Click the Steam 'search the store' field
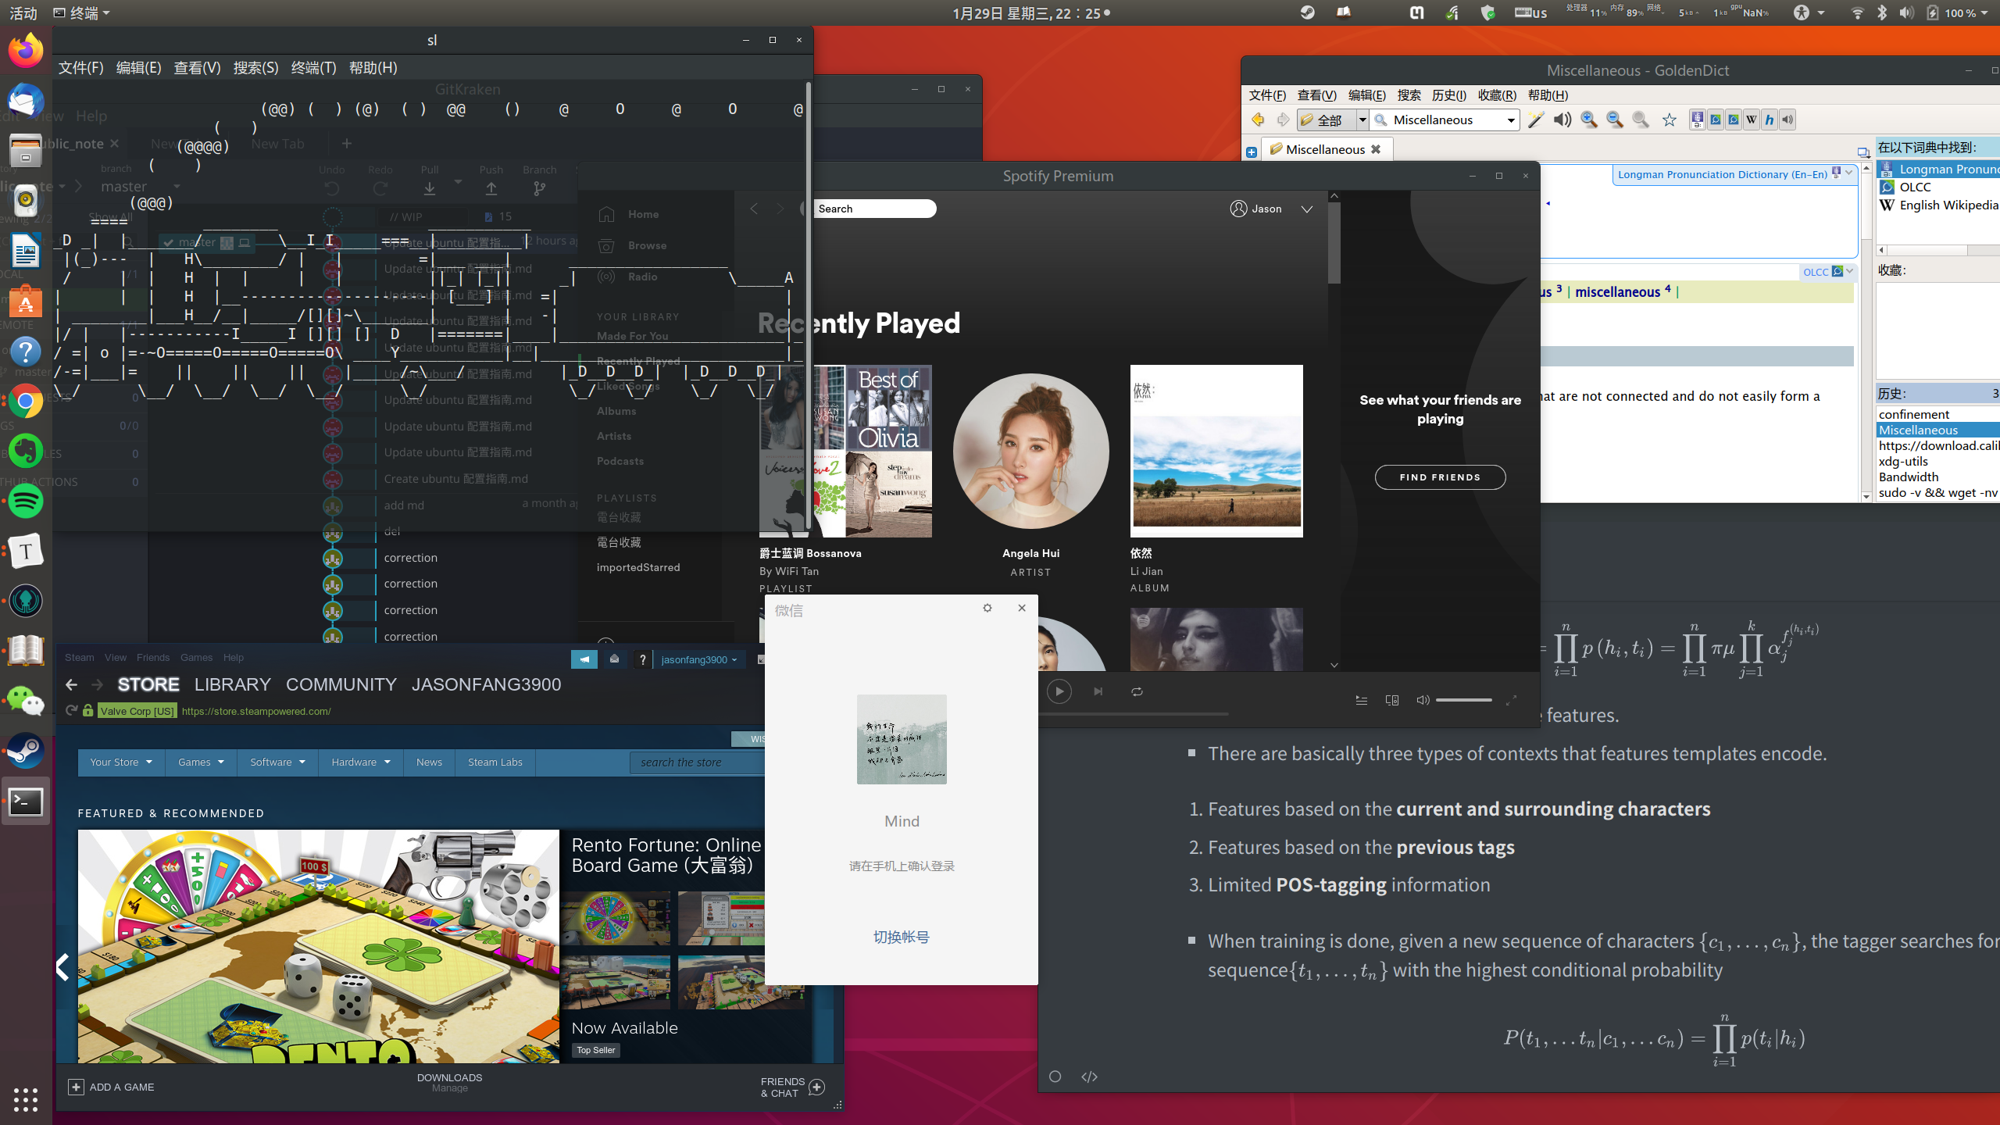The height and width of the screenshot is (1125, 2000). (697, 762)
